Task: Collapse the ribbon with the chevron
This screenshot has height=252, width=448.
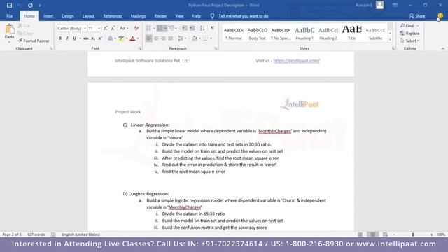Action: pyautogui.click(x=443, y=48)
